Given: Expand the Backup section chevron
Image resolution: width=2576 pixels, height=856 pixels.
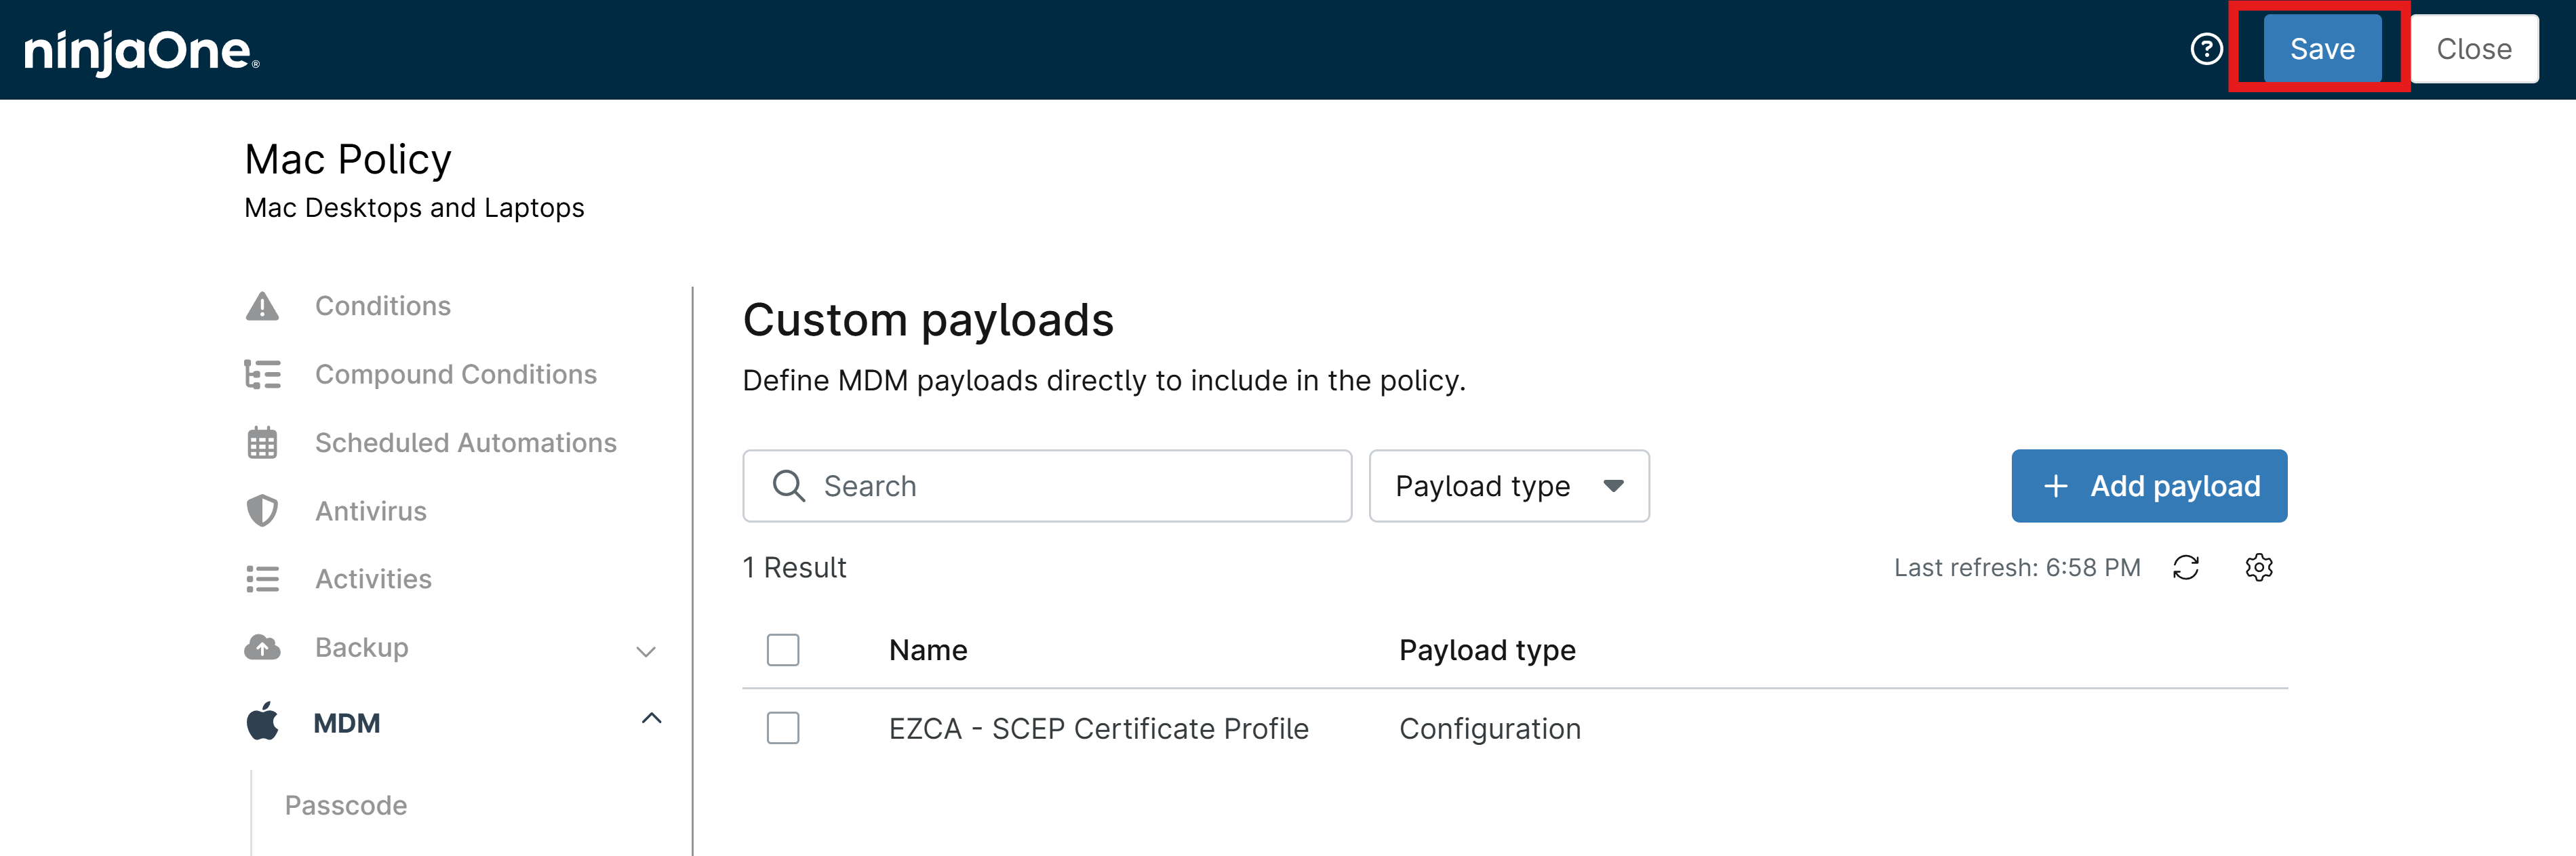Looking at the screenshot, I should pos(646,652).
